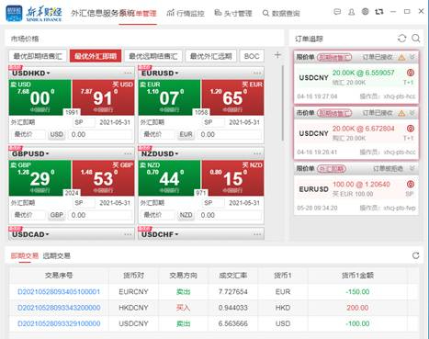Screen dimensions: 429x339
Task: Click the market price panel vertical scrollbar
Action: [x=282, y=103]
